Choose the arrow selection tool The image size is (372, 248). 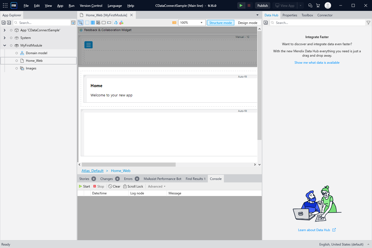[80, 23]
